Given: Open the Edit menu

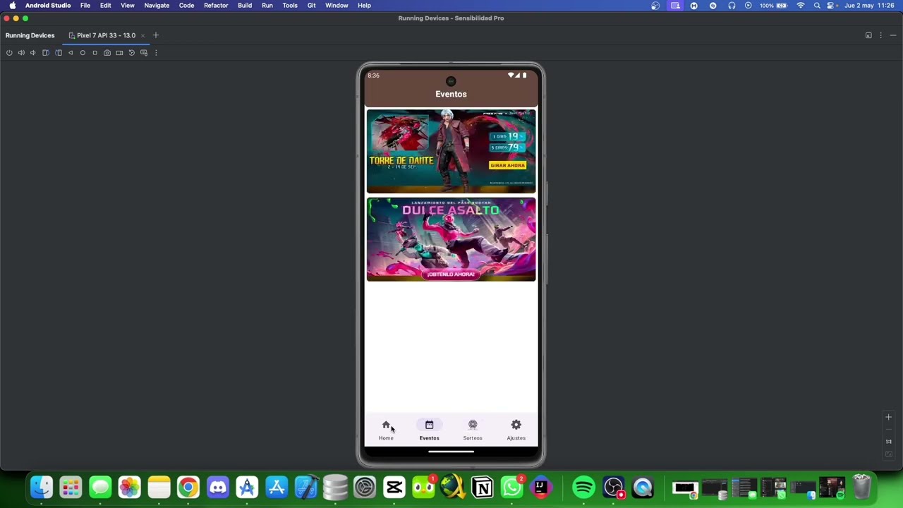Looking at the screenshot, I should [x=105, y=6].
